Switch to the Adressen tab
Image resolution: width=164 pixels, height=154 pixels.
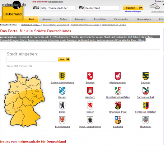pos(47,19)
